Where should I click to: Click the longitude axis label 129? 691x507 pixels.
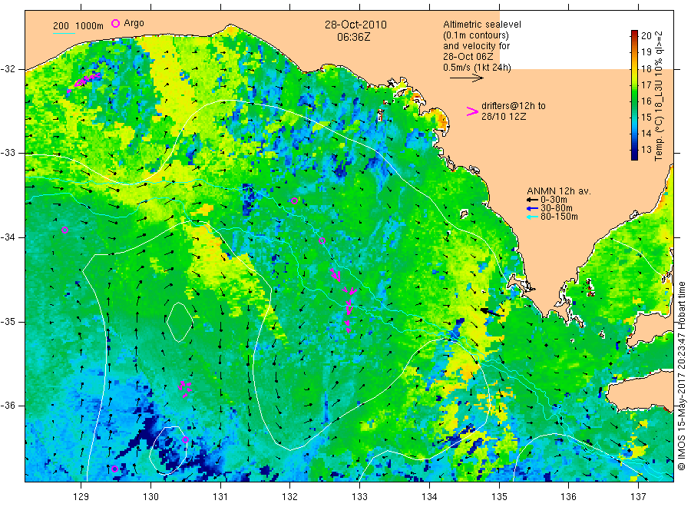pyautogui.click(x=81, y=497)
